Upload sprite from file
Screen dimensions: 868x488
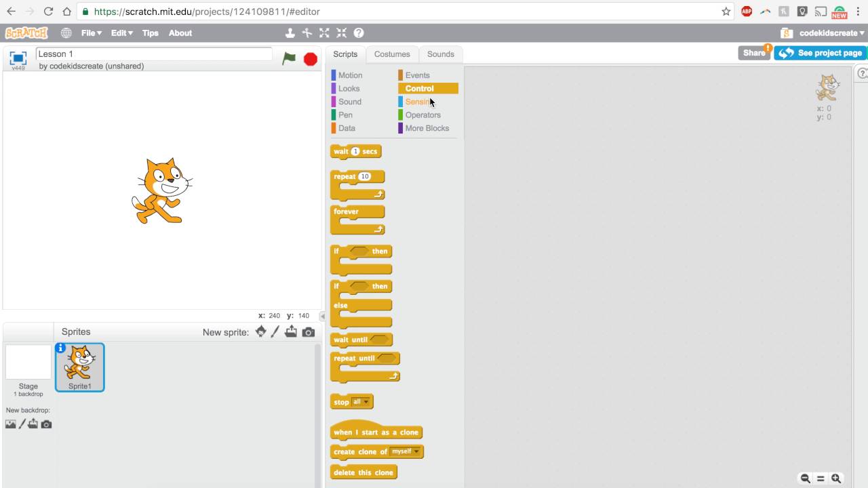pos(291,331)
